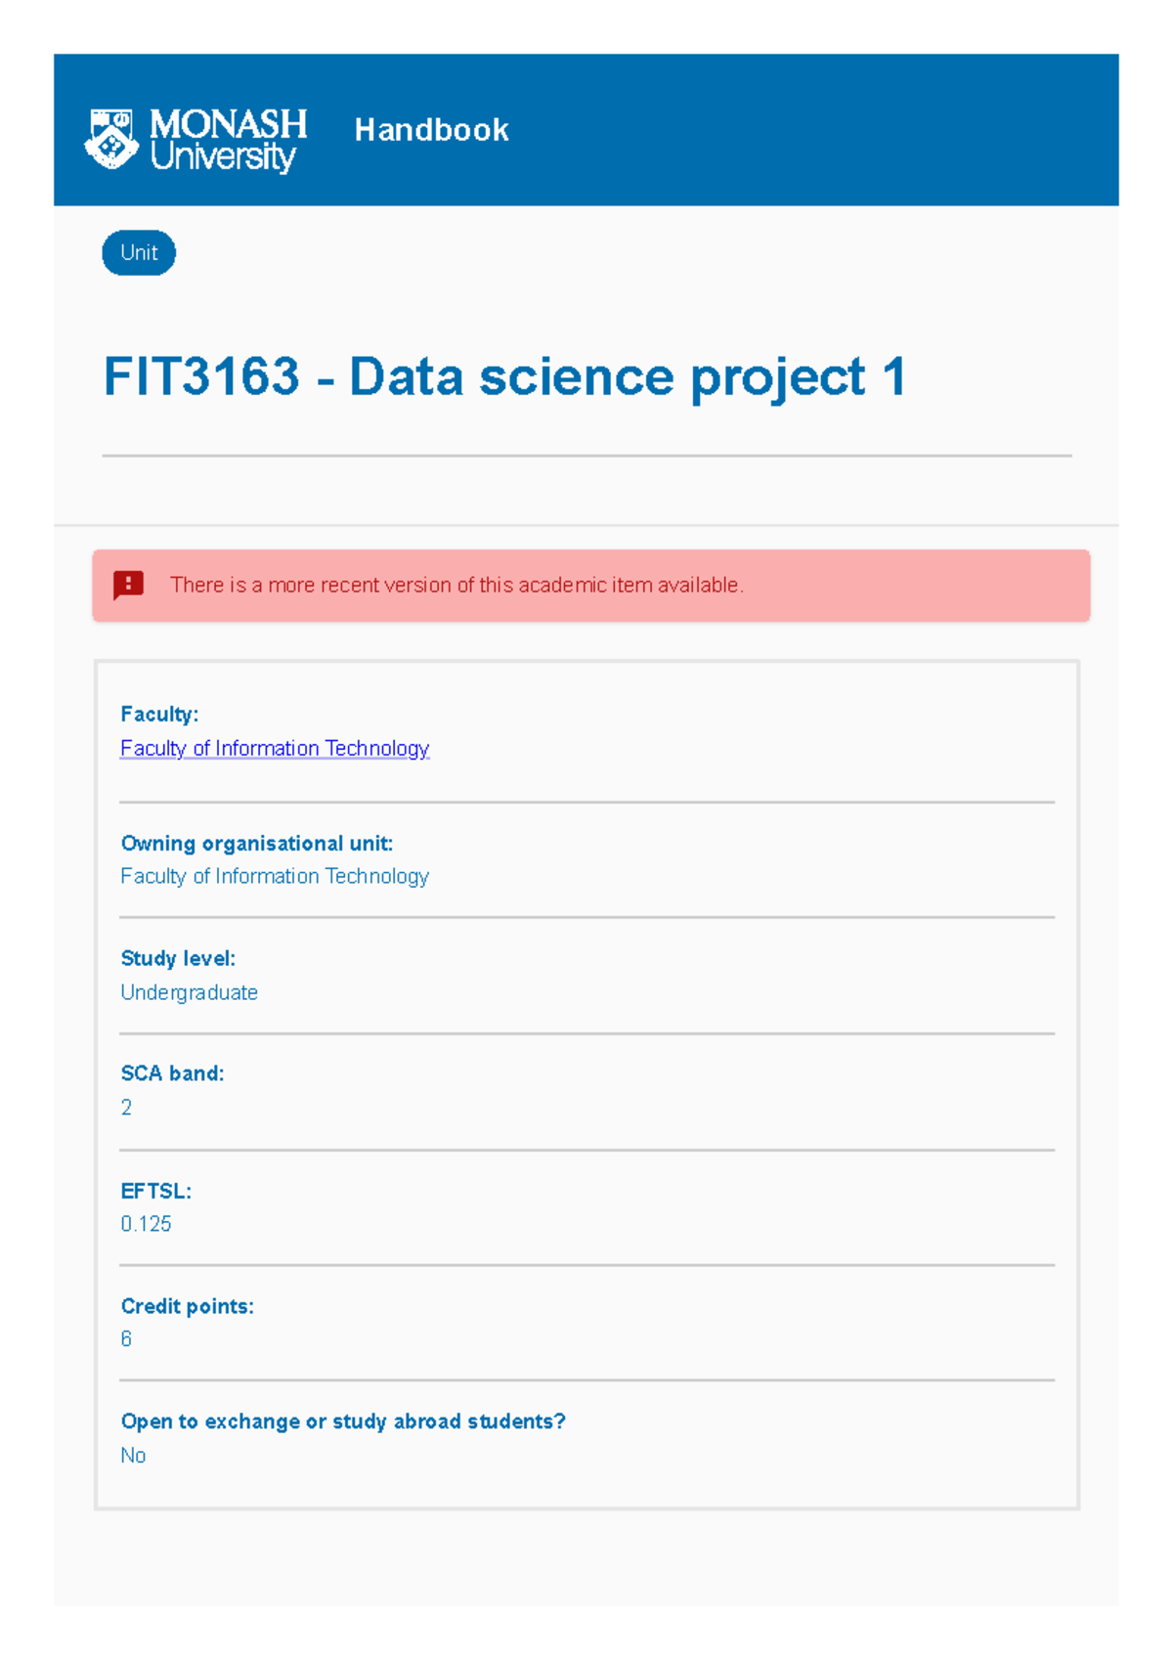Select the EFTSL value 0.125
Image resolution: width=1173 pixels, height=1660 pixels.
click(145, 1223)
